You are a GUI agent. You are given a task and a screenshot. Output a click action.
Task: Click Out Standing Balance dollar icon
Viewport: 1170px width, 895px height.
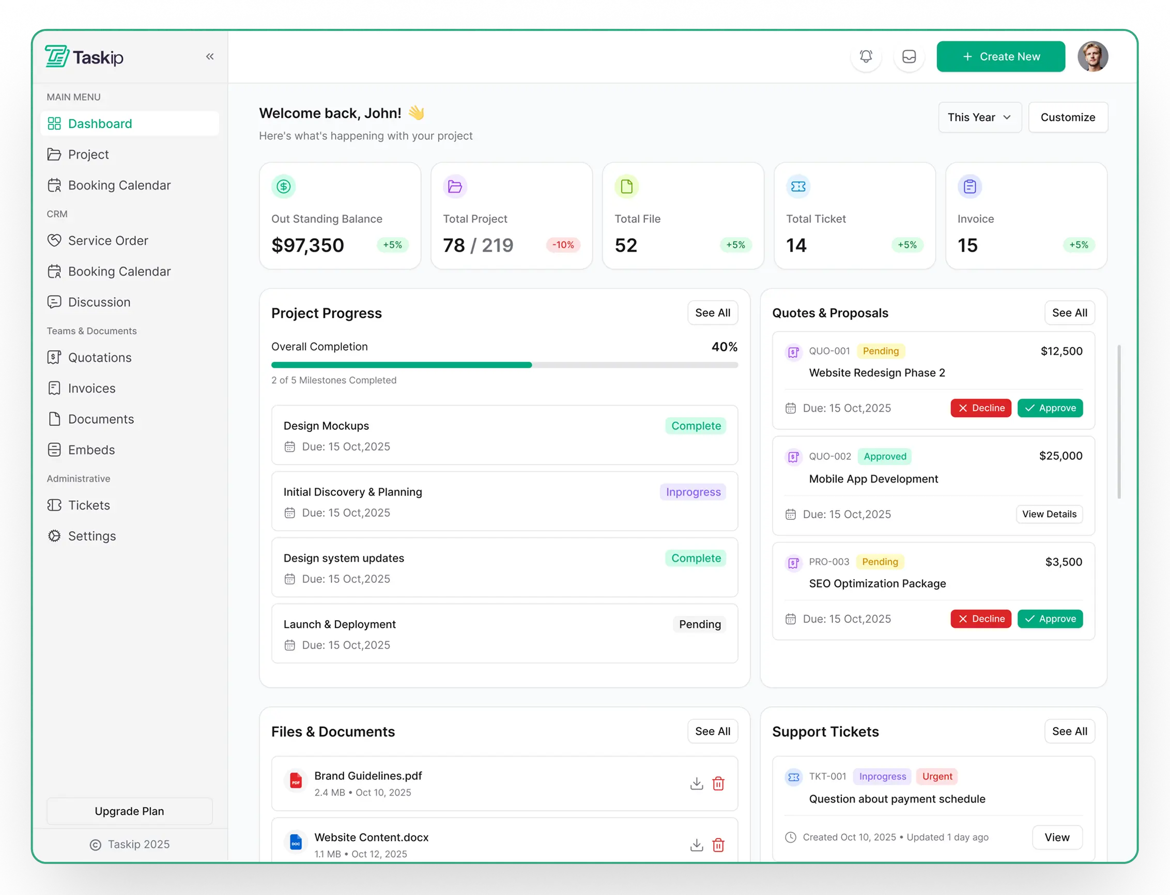(x=283, y=187)
